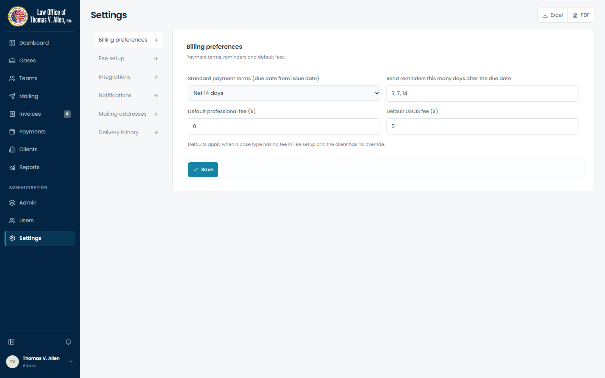605x378 pixels.
Task: Click the Users icon in sidebar
Action: pyautogui.click(x=12, y=220)
